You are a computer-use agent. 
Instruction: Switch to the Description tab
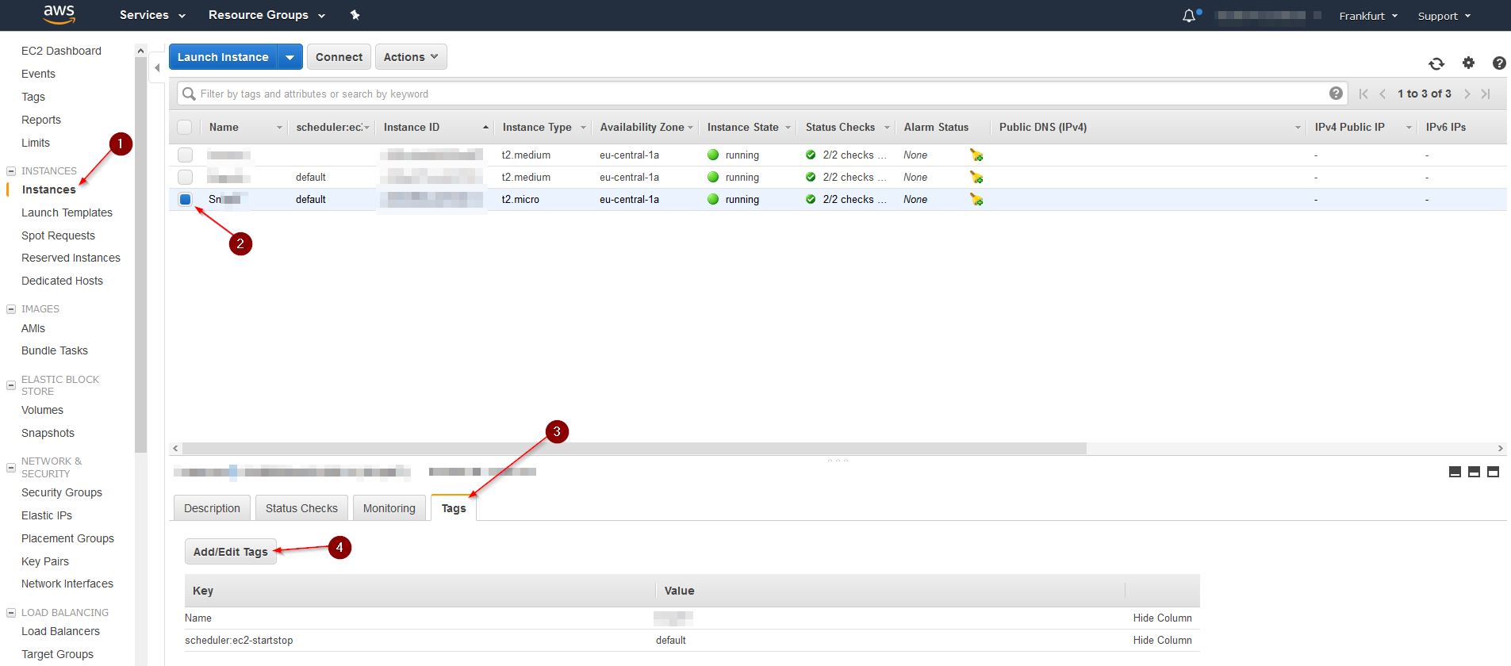coord(212,508)
